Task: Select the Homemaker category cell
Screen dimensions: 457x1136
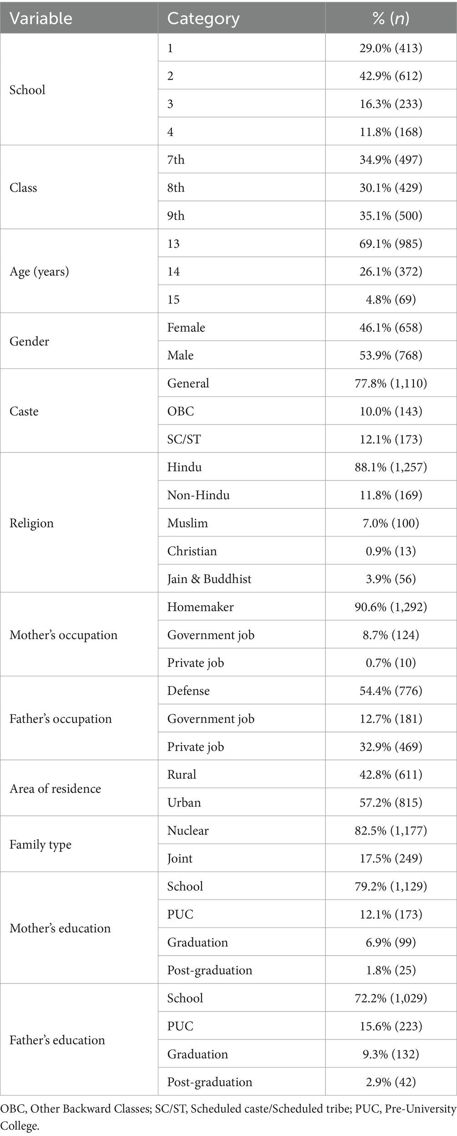Action: pyautogui.click(x=200, y=607)
